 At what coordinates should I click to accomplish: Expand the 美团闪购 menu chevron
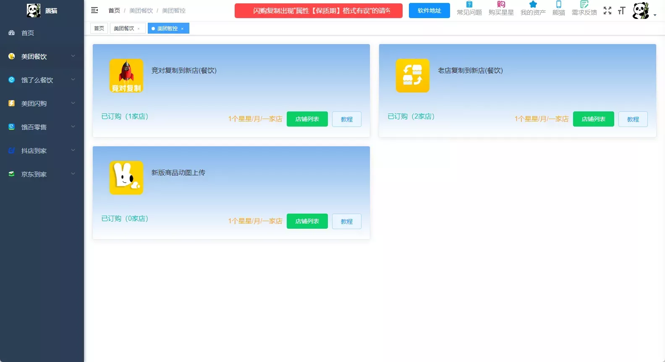tap(73, 103)
